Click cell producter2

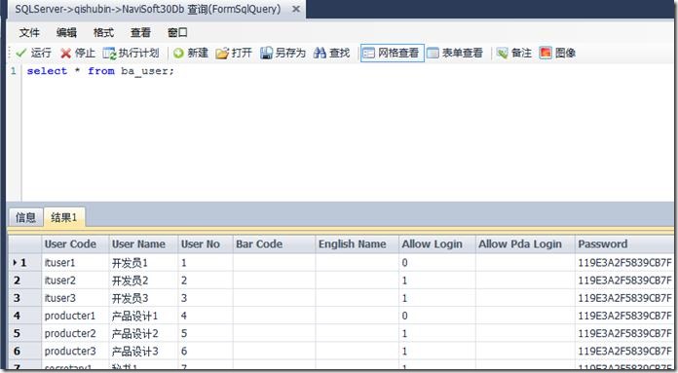pos(75,334)
